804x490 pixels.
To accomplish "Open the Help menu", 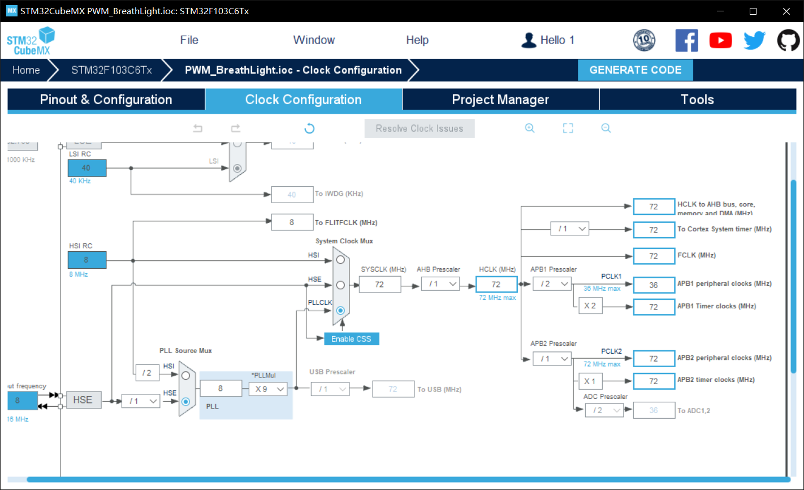I will click(x=417, y=40).
